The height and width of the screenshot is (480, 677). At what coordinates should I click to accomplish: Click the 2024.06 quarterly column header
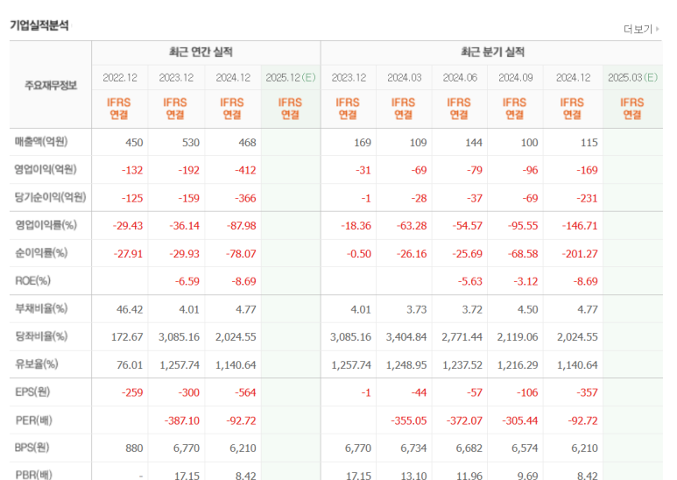coord(460,78)
